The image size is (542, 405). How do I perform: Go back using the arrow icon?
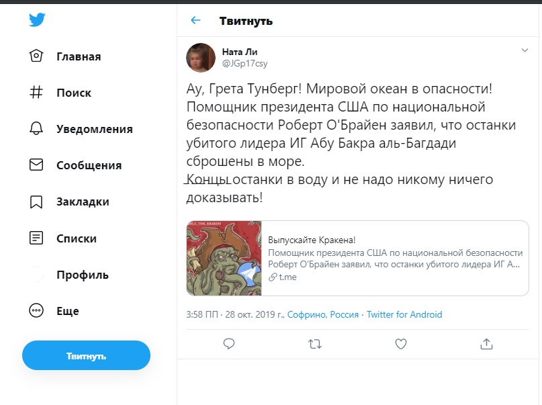pos(195,21)
